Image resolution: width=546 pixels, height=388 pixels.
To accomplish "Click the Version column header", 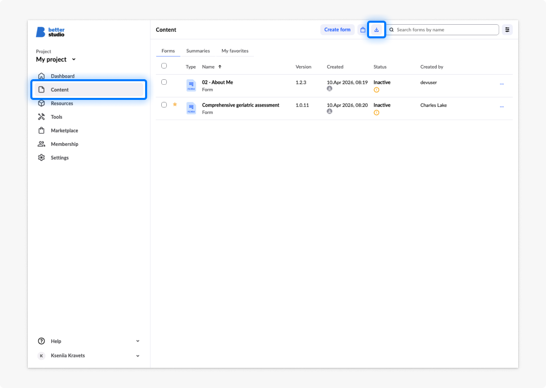I will pos(303,67).
